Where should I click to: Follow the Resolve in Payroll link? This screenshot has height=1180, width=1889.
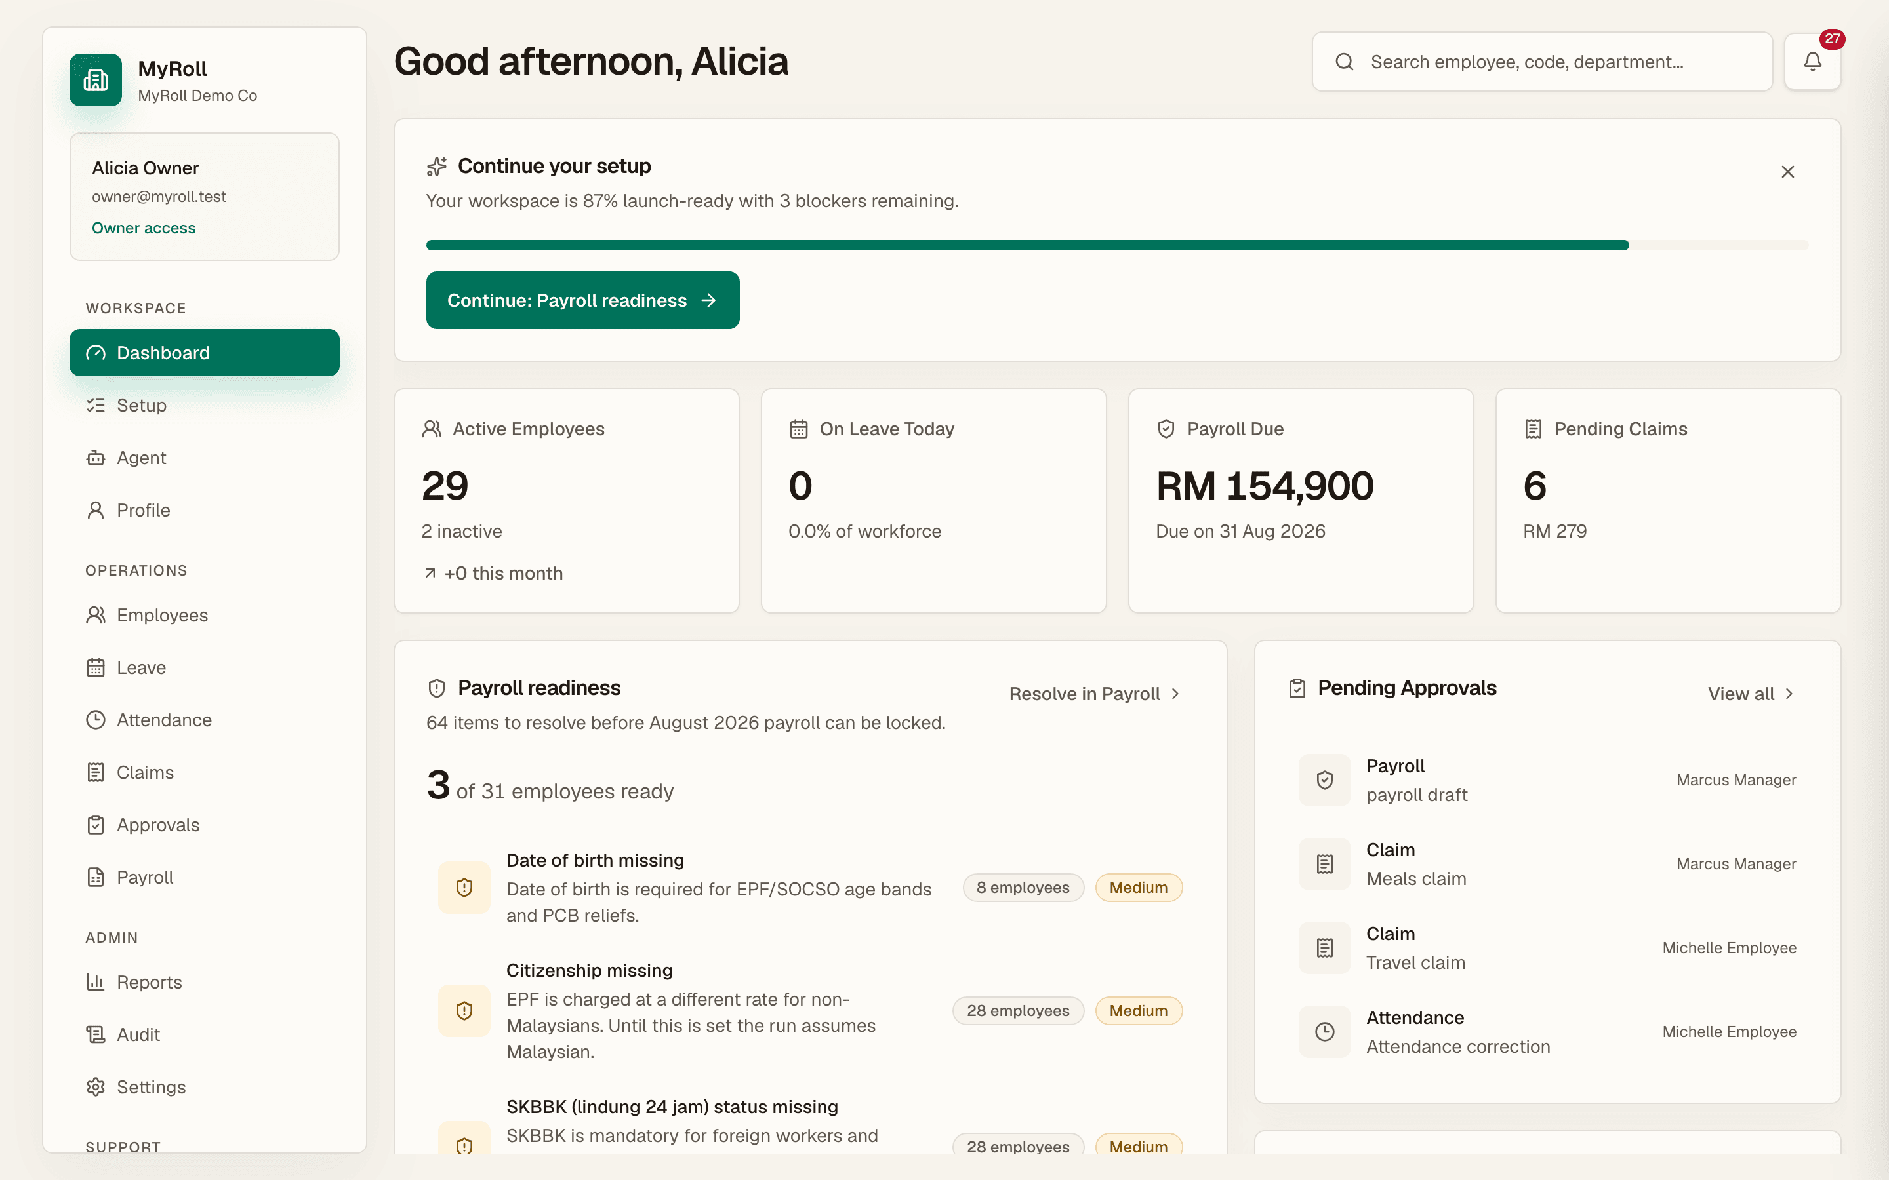coord(1094,694)
